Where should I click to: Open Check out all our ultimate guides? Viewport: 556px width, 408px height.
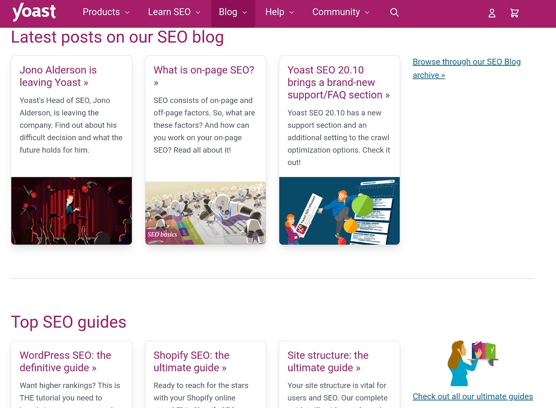tap(473, 397)
